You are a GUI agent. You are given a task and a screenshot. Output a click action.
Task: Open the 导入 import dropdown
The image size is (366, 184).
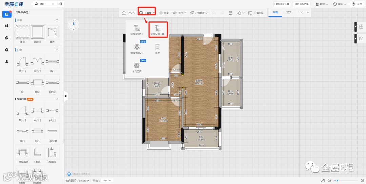coord(129,13)
